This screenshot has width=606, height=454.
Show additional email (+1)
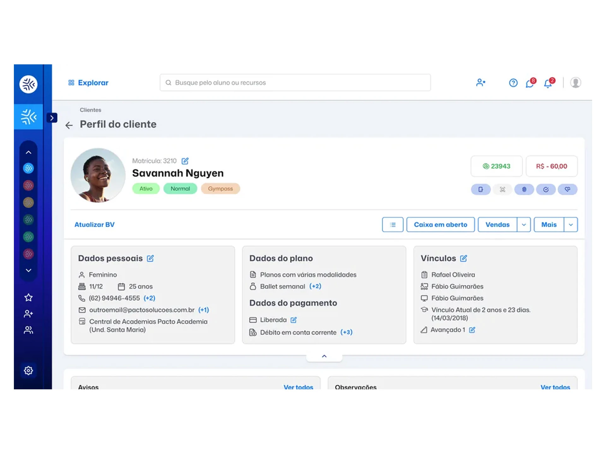[204, 310]
